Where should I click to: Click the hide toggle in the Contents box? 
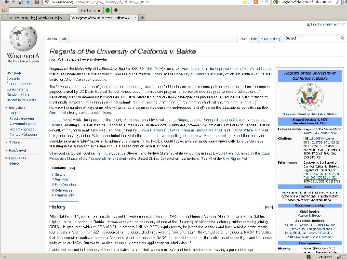71,168
